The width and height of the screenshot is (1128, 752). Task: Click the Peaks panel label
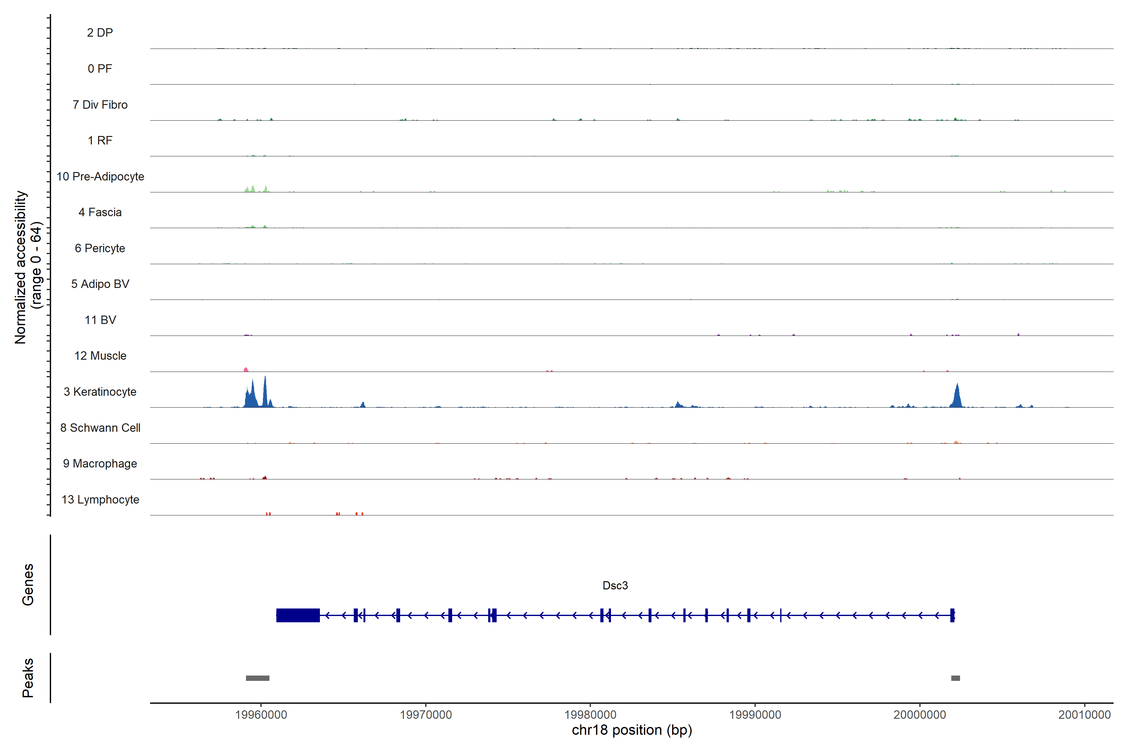pyautogui.click(x=28, y=678)
